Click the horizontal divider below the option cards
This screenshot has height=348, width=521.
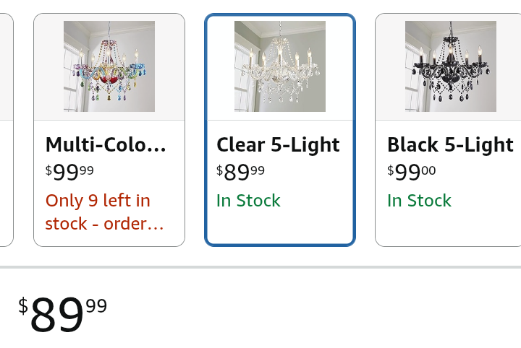pyautogui.click(x=260, y=267)
